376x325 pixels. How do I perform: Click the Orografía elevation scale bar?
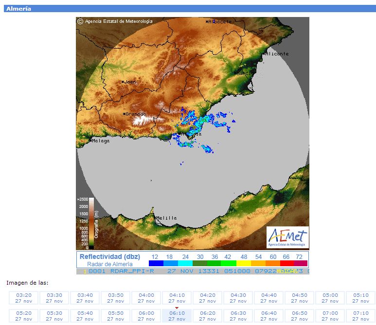[x=91, y=223]
